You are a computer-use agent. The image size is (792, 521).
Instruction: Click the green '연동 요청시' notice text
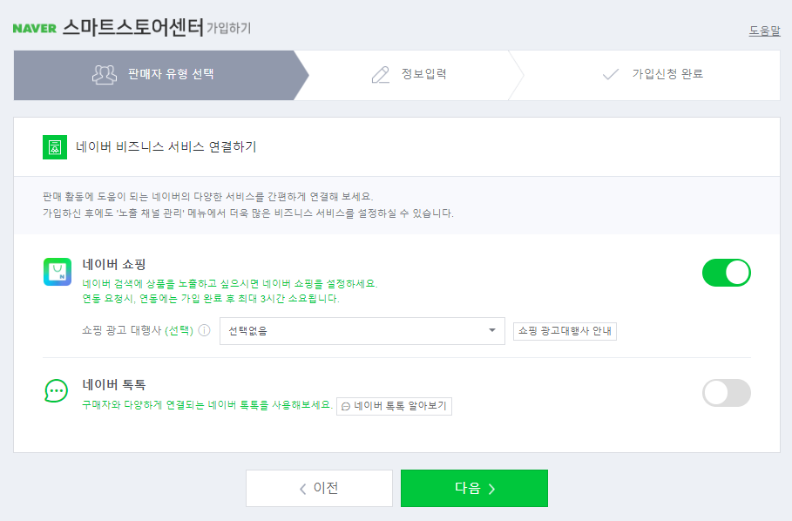click(x=211, y=299)
